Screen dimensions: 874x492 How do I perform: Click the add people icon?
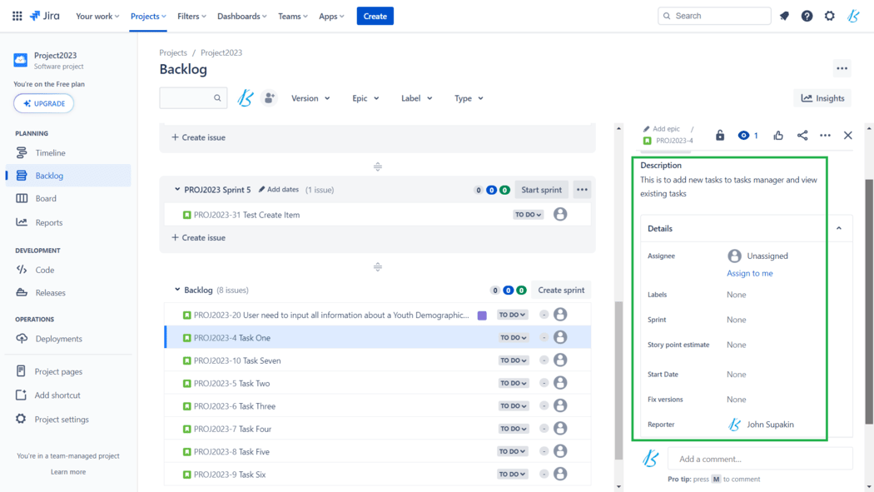[269, 98]
